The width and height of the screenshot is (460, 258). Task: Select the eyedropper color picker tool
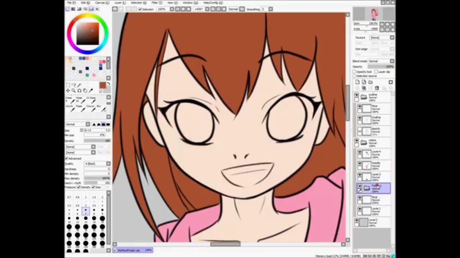click(91, 90)
